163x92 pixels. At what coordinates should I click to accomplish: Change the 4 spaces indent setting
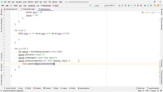coord(153,91)
